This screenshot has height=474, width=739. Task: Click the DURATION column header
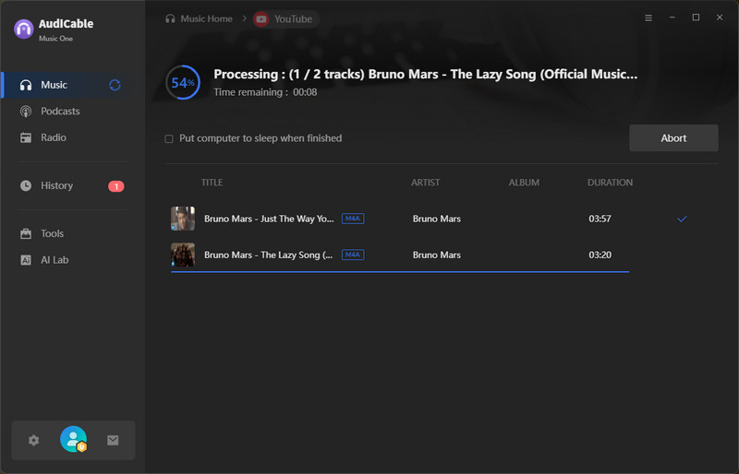[x=610, y=183]
